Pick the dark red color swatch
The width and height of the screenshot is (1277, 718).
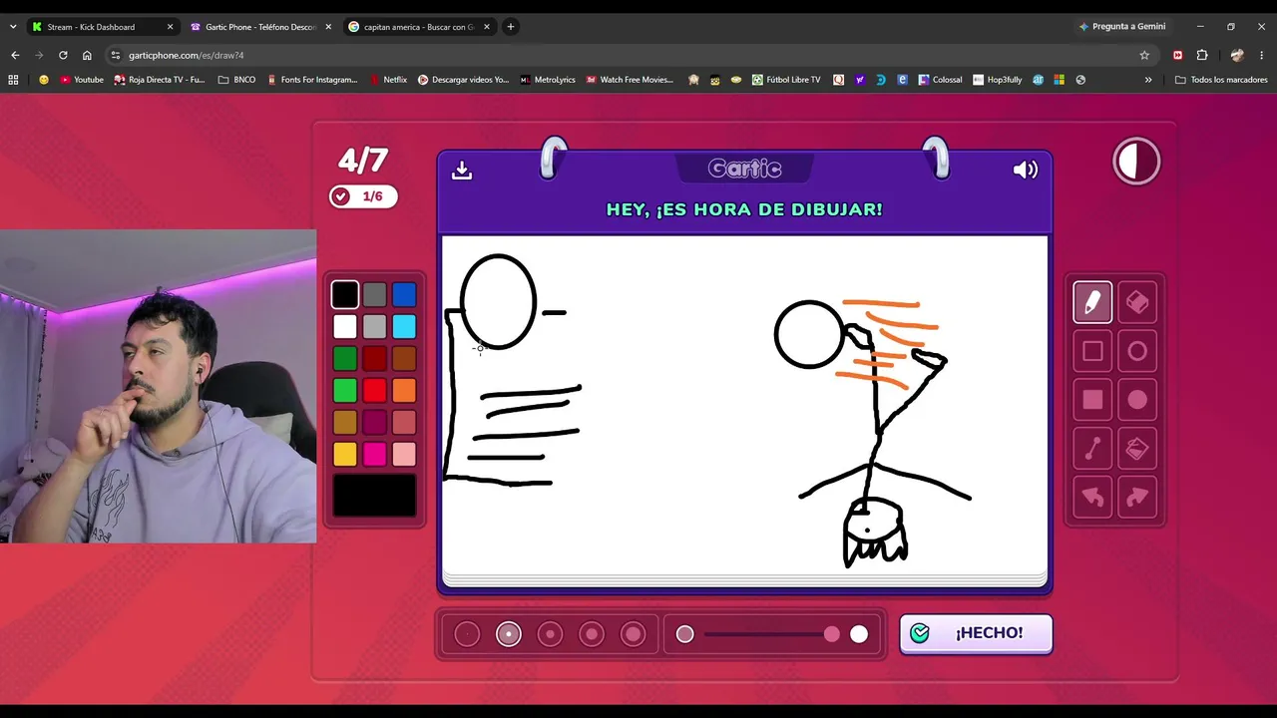pyautogui.click(x=374, y=358)
